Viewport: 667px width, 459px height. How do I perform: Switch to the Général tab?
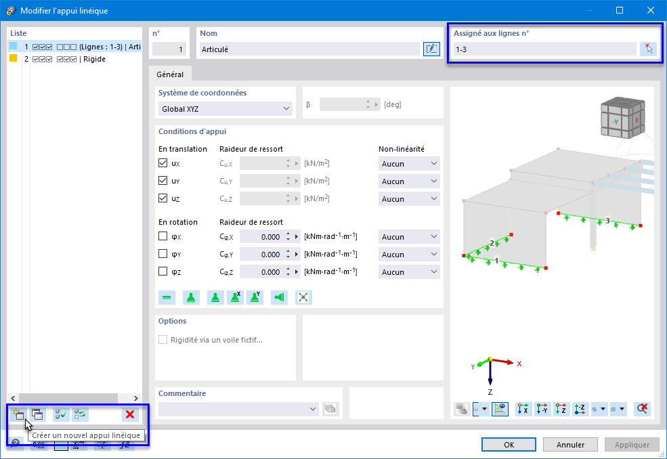170,74
